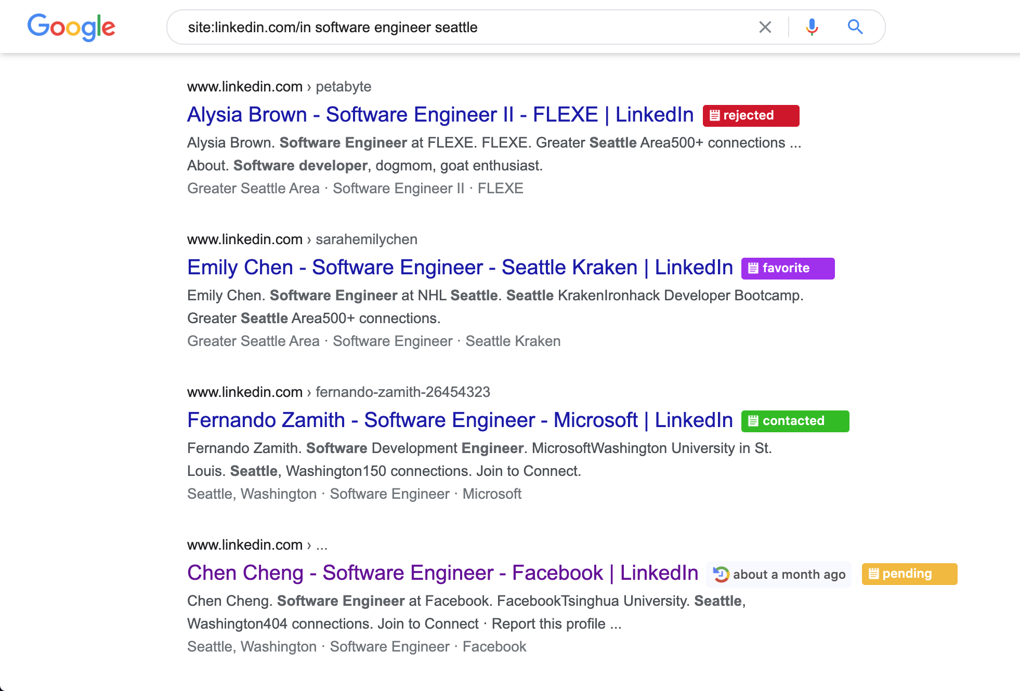Click the 'Greater Seattle Area500+ connections.' snippet under Emily Chen
Screen dimensions: 1020x691
[314, 318]
